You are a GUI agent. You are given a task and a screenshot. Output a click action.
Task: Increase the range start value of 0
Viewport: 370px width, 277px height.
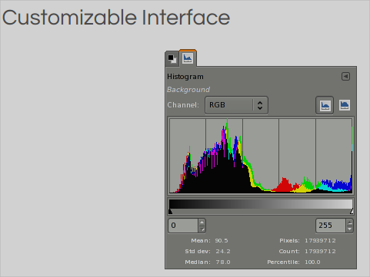coord(202,222)
